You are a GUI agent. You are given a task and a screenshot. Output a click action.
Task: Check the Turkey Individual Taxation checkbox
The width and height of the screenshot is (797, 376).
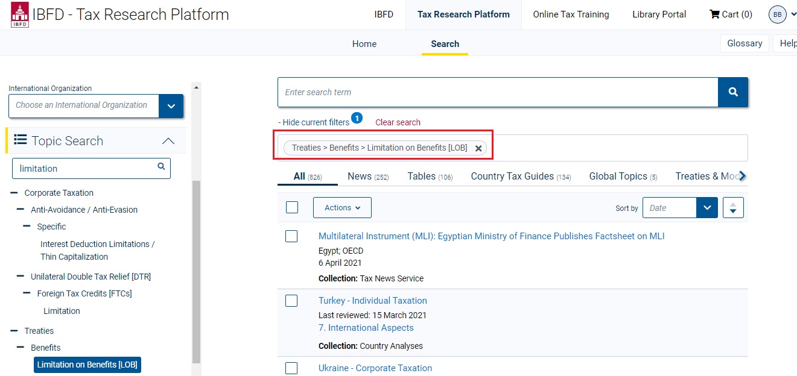[291, 301]
